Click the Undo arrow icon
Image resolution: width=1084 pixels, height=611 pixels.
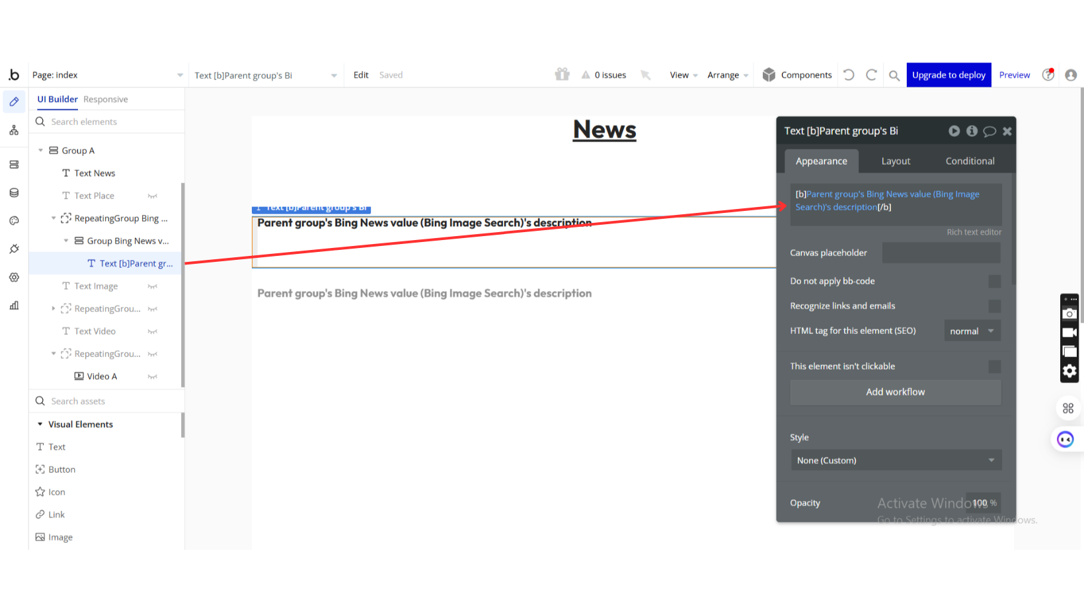[x=849, y=75]
